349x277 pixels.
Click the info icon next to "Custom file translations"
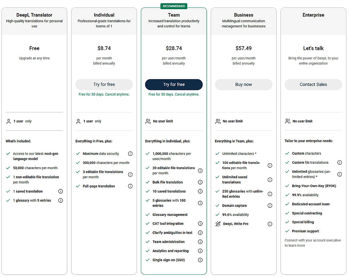[340, 163]
